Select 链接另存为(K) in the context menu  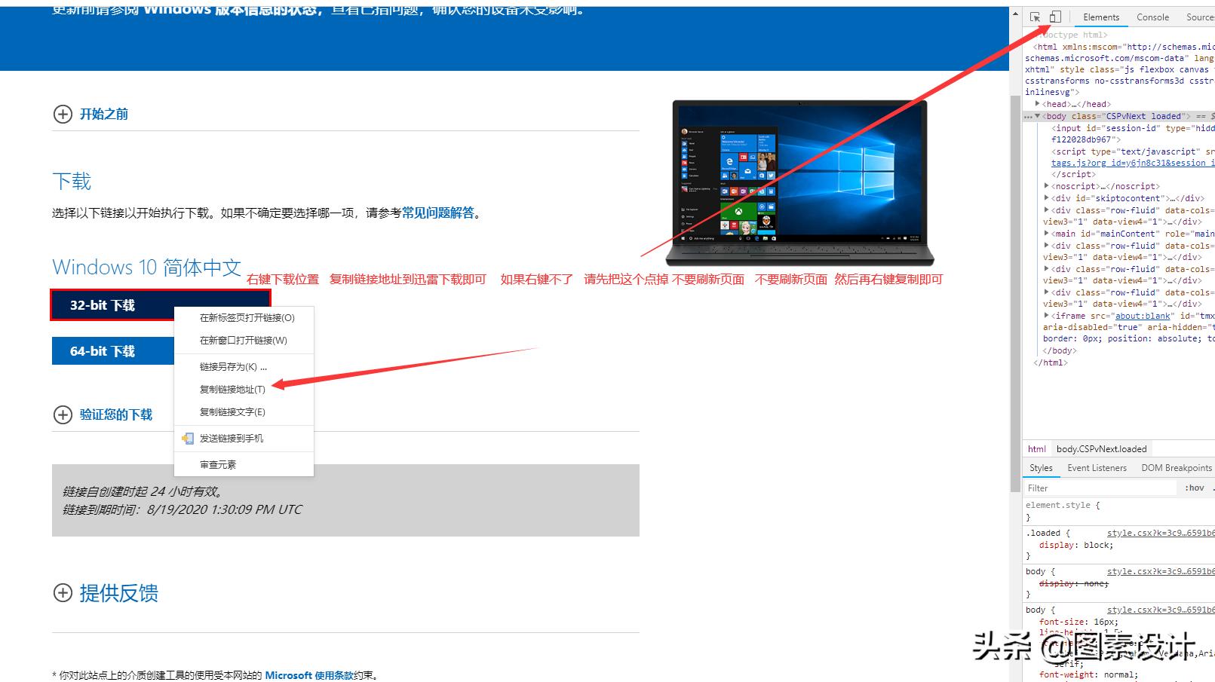click(x=244, y=367)
